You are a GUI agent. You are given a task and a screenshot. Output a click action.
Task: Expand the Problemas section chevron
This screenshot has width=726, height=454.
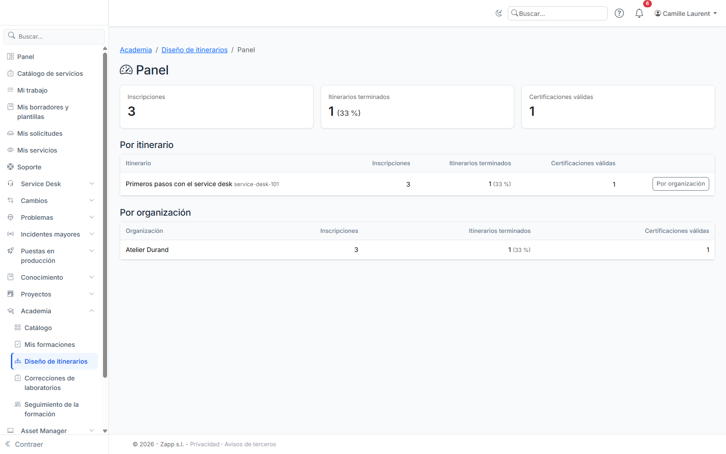tap(92, 217)
